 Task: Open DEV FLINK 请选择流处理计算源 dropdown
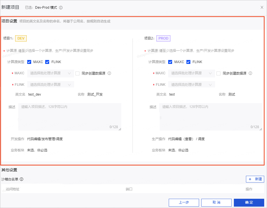51,85
